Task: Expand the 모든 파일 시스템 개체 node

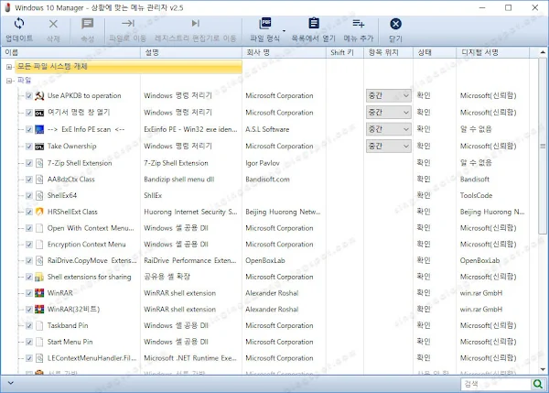Action: point(9,67)
